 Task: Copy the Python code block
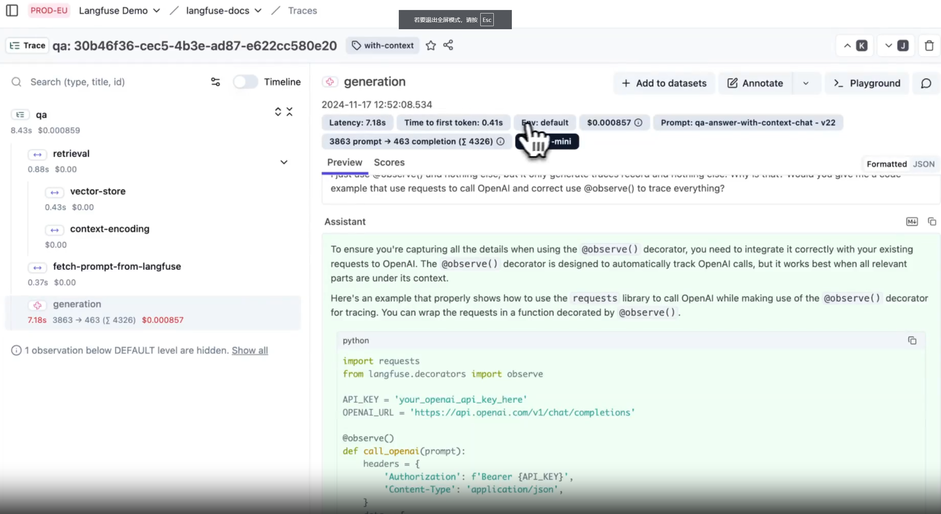point(912,341)
